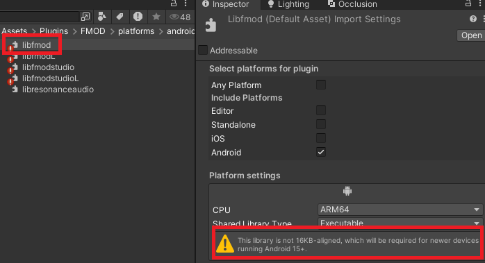
Task: Open favorites star icon in Project toolbar
Action: tap(156, 17)
